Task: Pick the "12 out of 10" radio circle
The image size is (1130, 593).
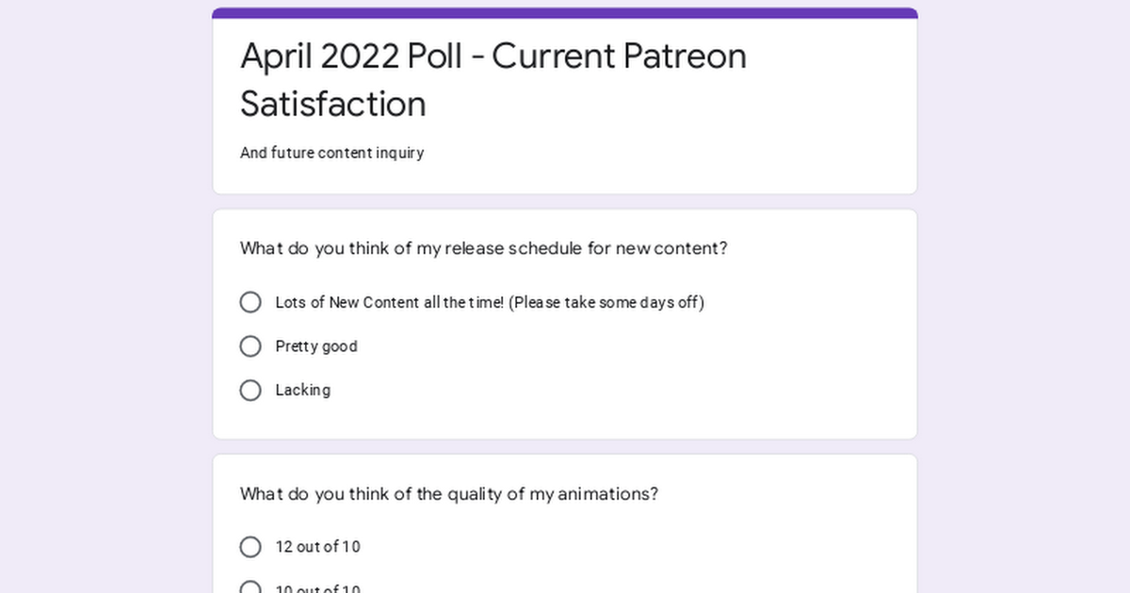Action: (x=250, y=547)
